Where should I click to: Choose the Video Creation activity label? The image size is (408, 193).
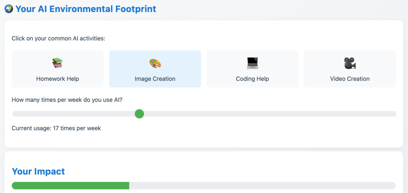click(350, 79)
